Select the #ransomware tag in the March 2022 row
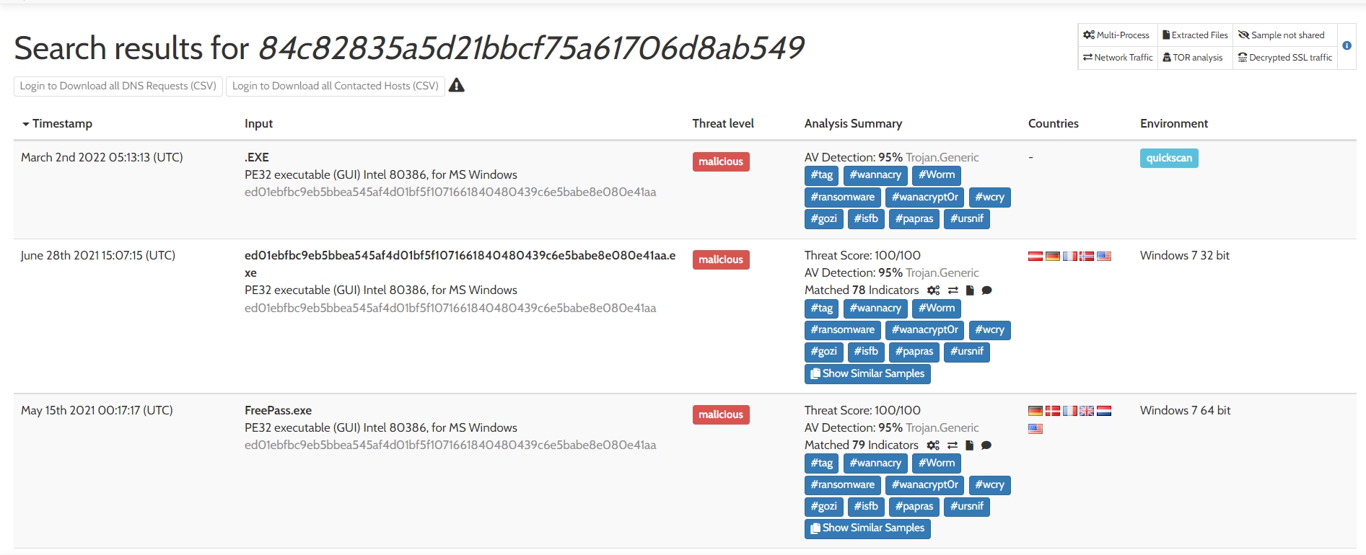Image resolution: width=1366 pixels, height=555 pixels. [x=842, y=197]
